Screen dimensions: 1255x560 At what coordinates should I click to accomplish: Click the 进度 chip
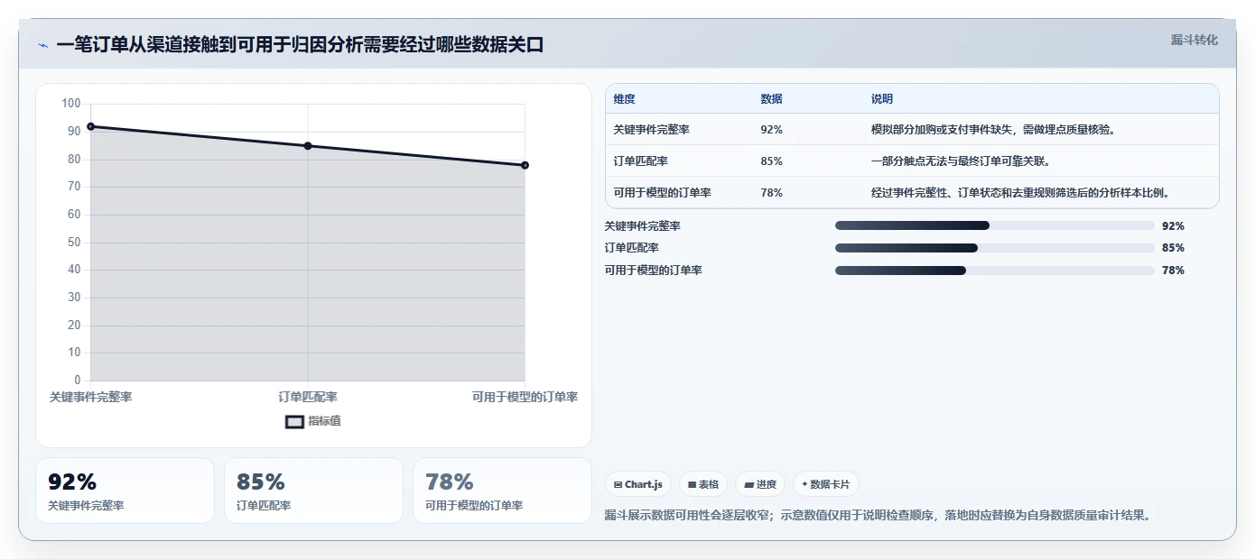760,484
